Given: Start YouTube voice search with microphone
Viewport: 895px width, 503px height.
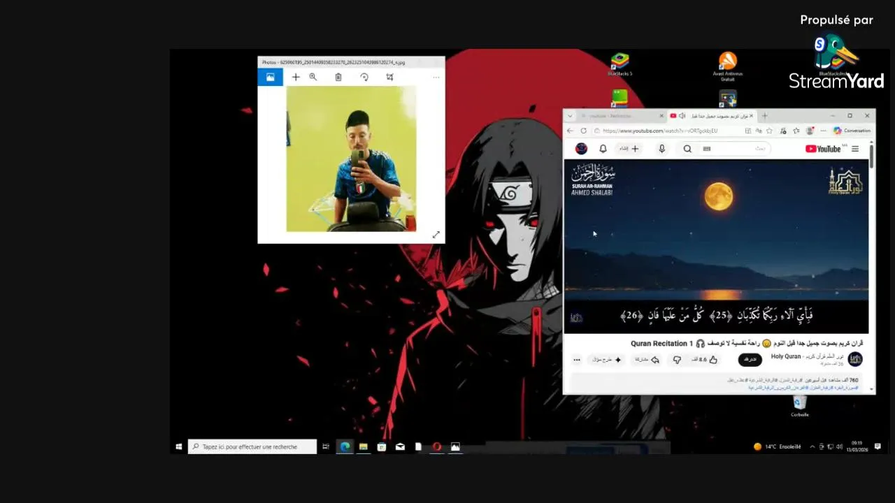Looking at the screenshot, I should 661,149.
